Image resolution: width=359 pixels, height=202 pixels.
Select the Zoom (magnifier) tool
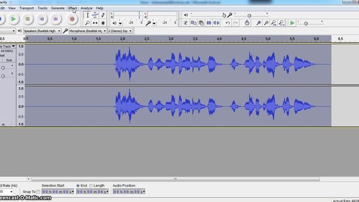[88, 23]
